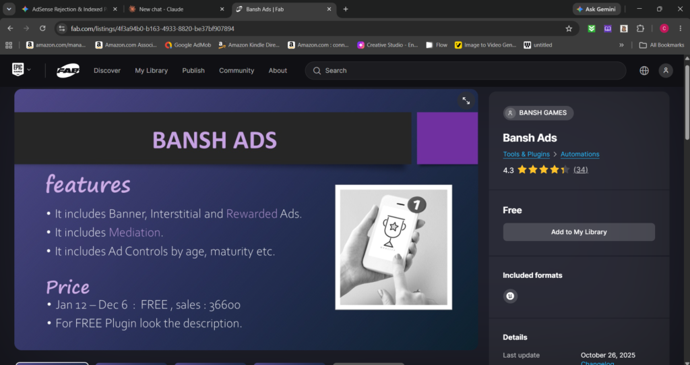Open the Creative Studio bookmark
The image size is (690, 365).
[x=387, y=45]
